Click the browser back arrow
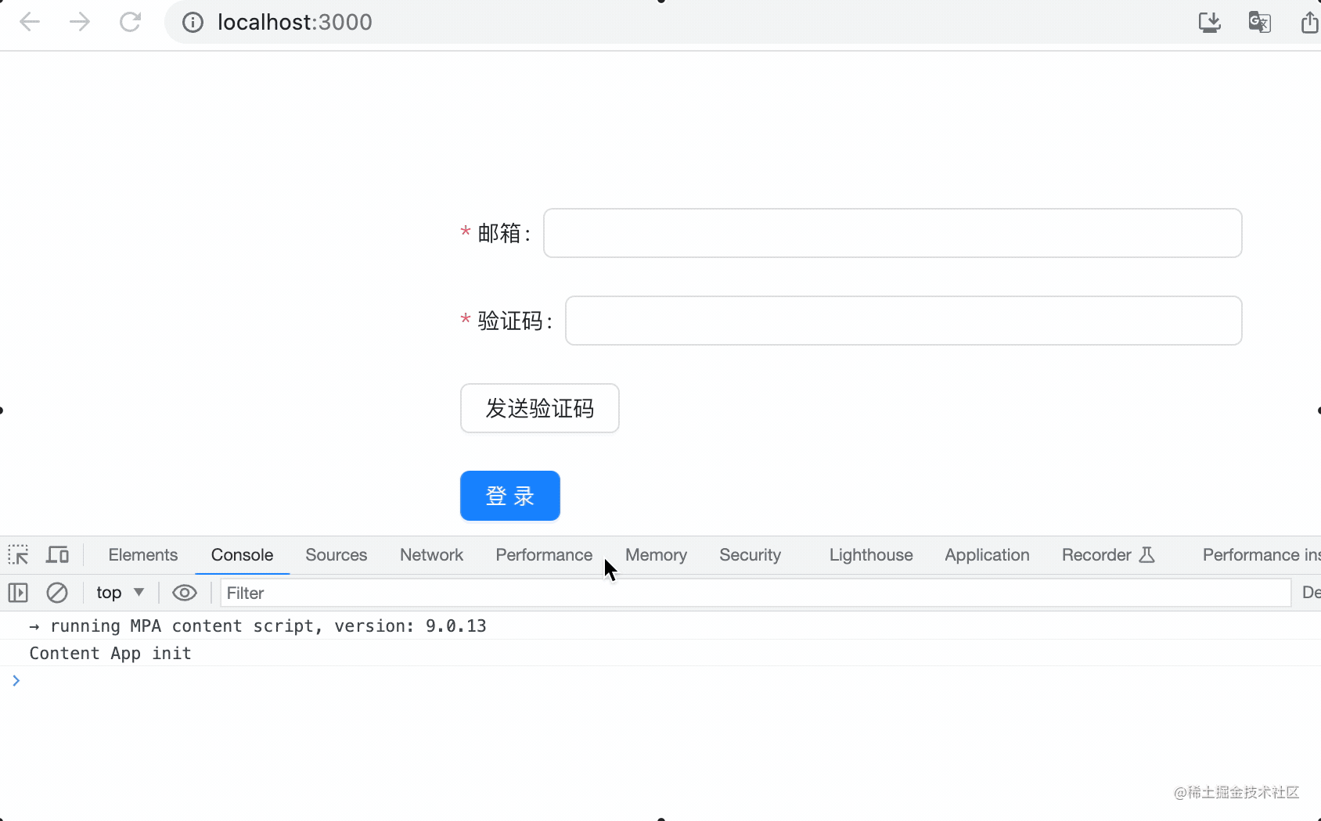 (x=30, y=22)
